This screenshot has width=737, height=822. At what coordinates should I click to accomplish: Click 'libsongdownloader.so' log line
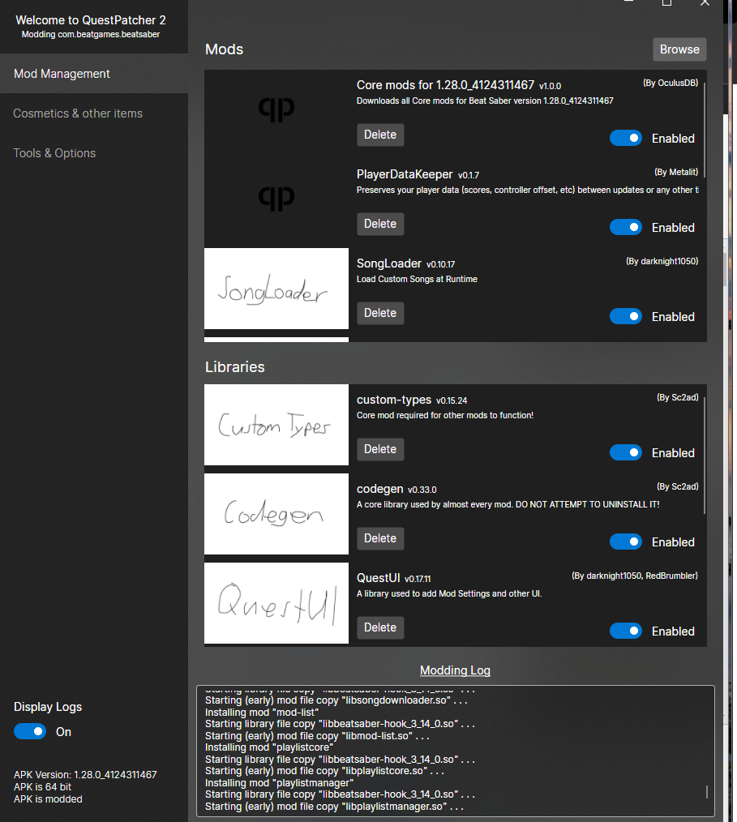pos(336,700)
